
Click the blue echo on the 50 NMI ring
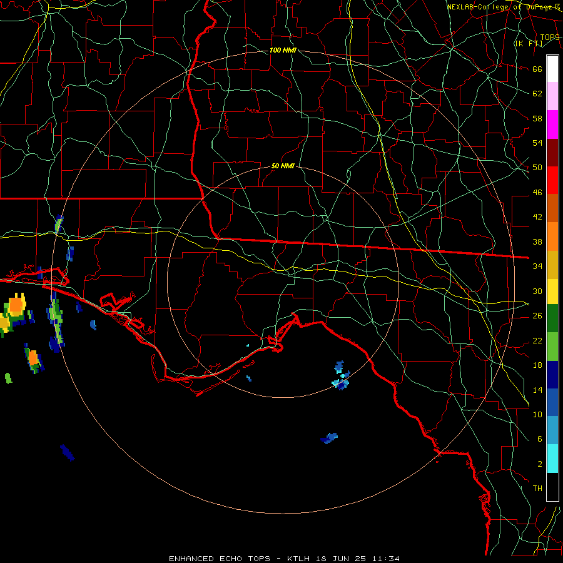341,383
